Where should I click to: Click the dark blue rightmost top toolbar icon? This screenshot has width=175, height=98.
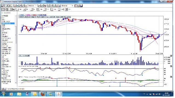coord(81,6)
